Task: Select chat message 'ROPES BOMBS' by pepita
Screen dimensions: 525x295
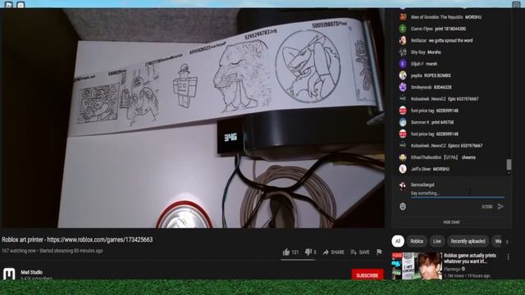Action: point(437,75)
